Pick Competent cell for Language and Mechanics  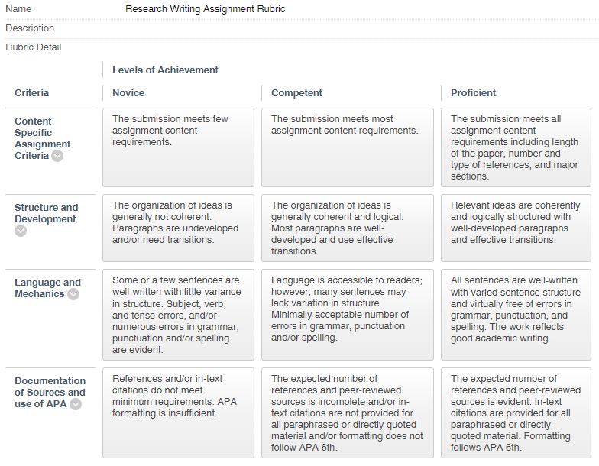(347, 315)
